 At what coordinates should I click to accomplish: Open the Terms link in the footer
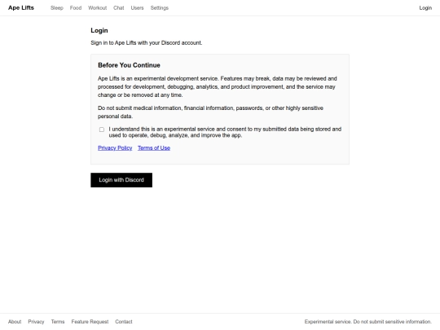point(58,322)
